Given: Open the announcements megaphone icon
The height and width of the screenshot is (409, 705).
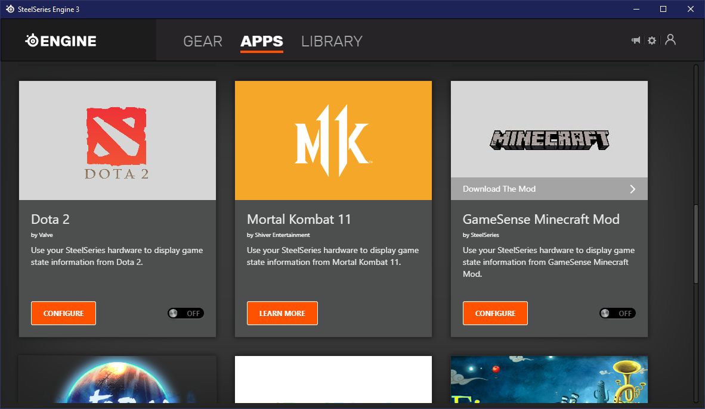Looking at the screenshot, I should (636, 40).
